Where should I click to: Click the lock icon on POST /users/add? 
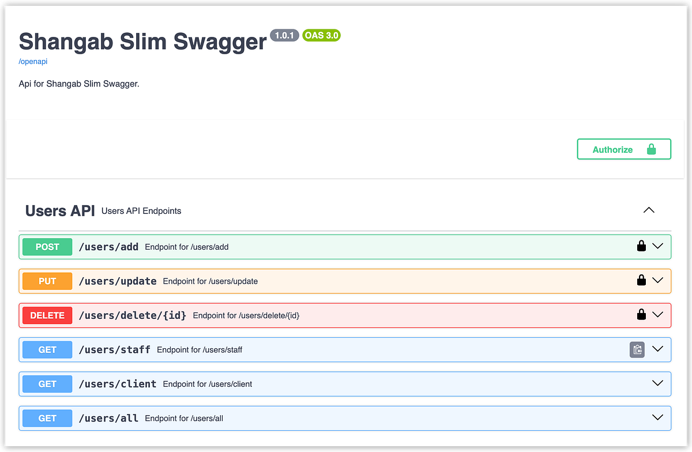click(641, 246)
